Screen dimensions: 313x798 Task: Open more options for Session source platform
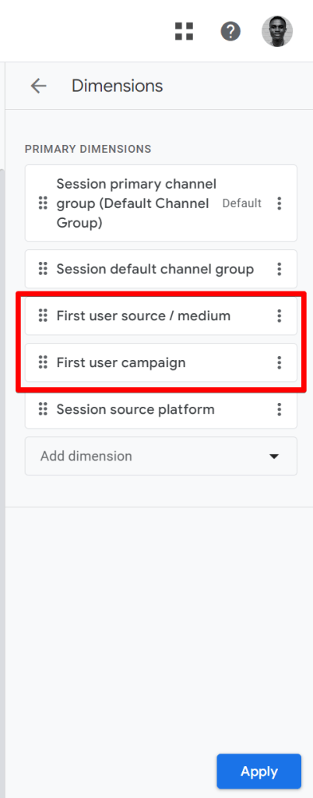click(x=279, y=410)
